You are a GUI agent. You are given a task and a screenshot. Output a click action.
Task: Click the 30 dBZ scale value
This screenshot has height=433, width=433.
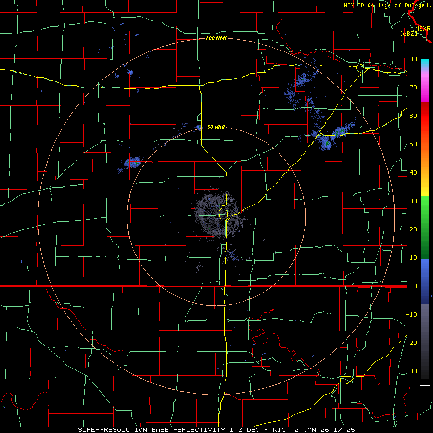(413, 201)
